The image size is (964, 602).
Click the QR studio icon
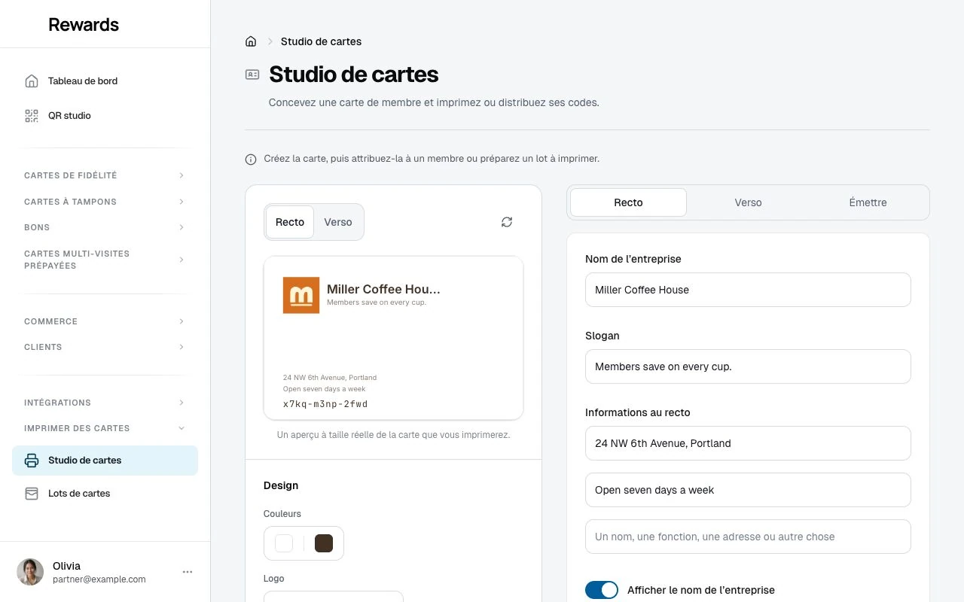pyautogui.click(x=32, y=116)
